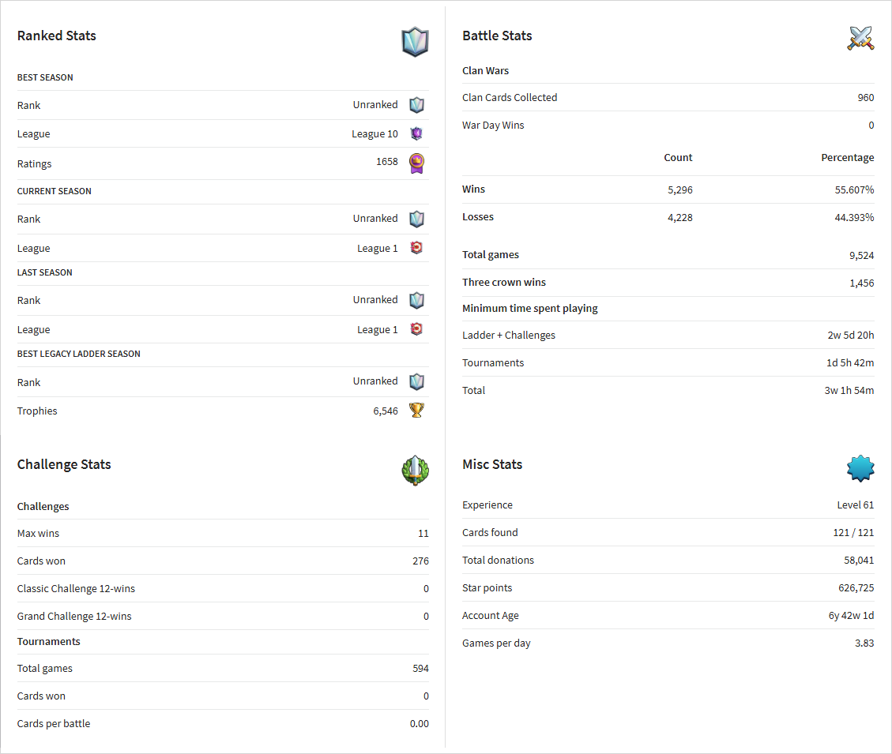Click the Three crown wins row label
The image size is (892, 754).
pos(503,282)
